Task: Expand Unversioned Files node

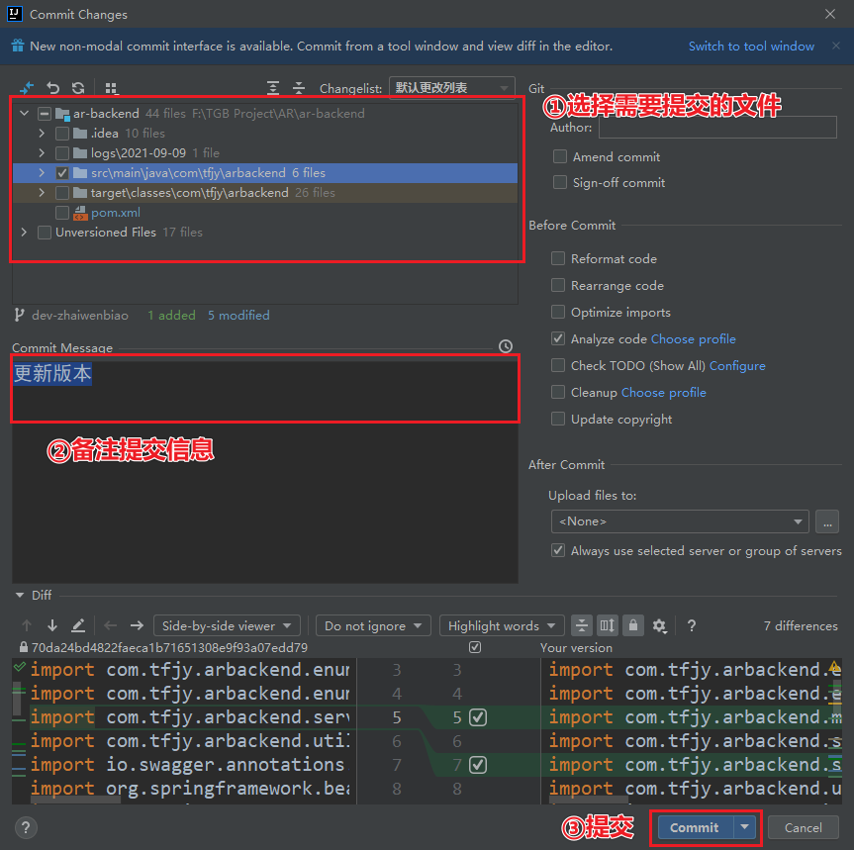Action: click(x=24, y=232)
